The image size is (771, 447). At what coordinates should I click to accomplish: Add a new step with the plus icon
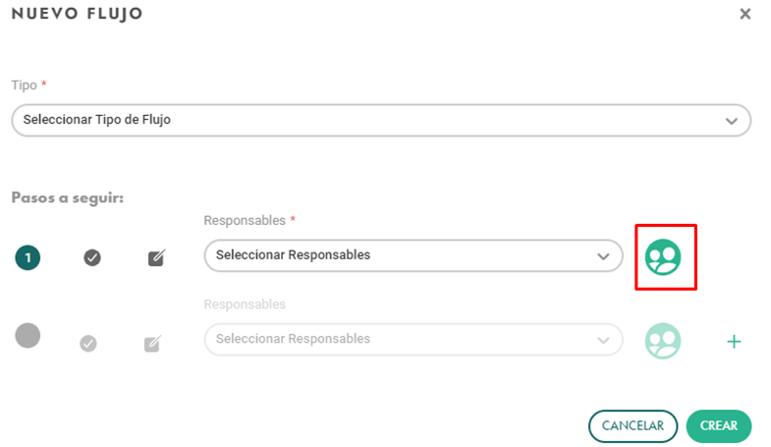click(x=734, y=341)
